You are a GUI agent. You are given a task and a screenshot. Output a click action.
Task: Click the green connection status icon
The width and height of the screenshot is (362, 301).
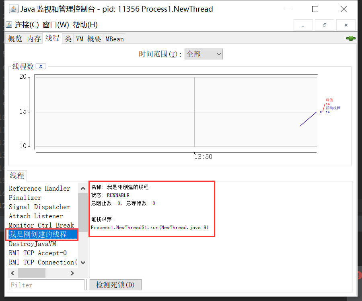point(351,39)
